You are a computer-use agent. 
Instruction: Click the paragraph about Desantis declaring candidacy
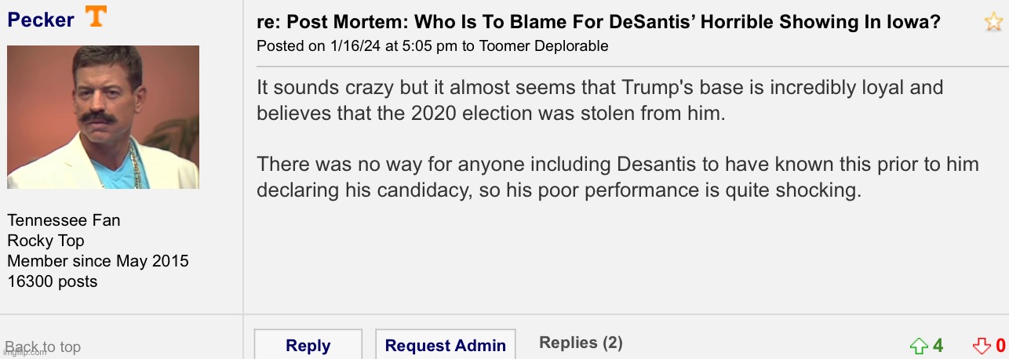pyautogui.click(x=617, y=177)
